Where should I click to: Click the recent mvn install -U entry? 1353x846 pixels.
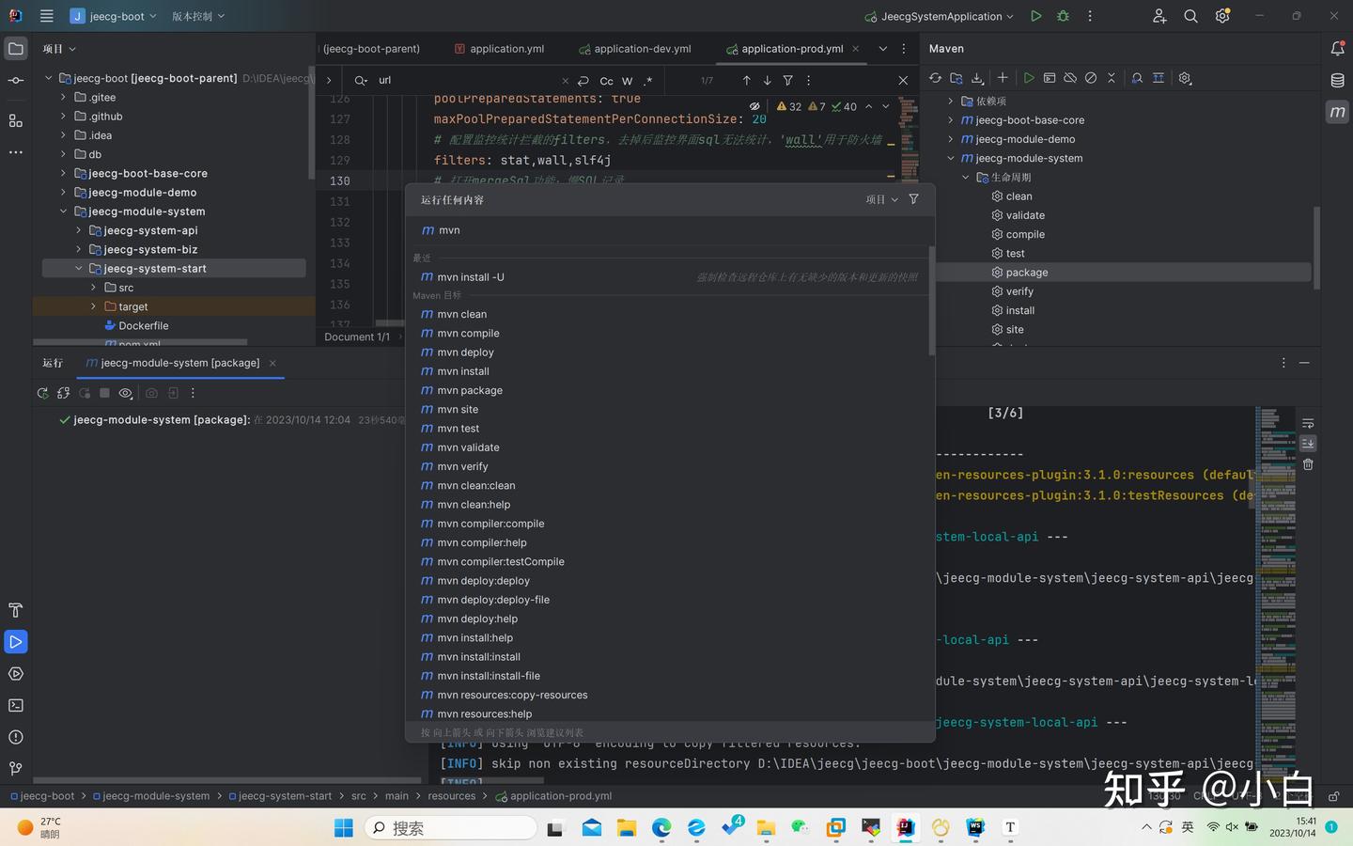pos(471,277)
